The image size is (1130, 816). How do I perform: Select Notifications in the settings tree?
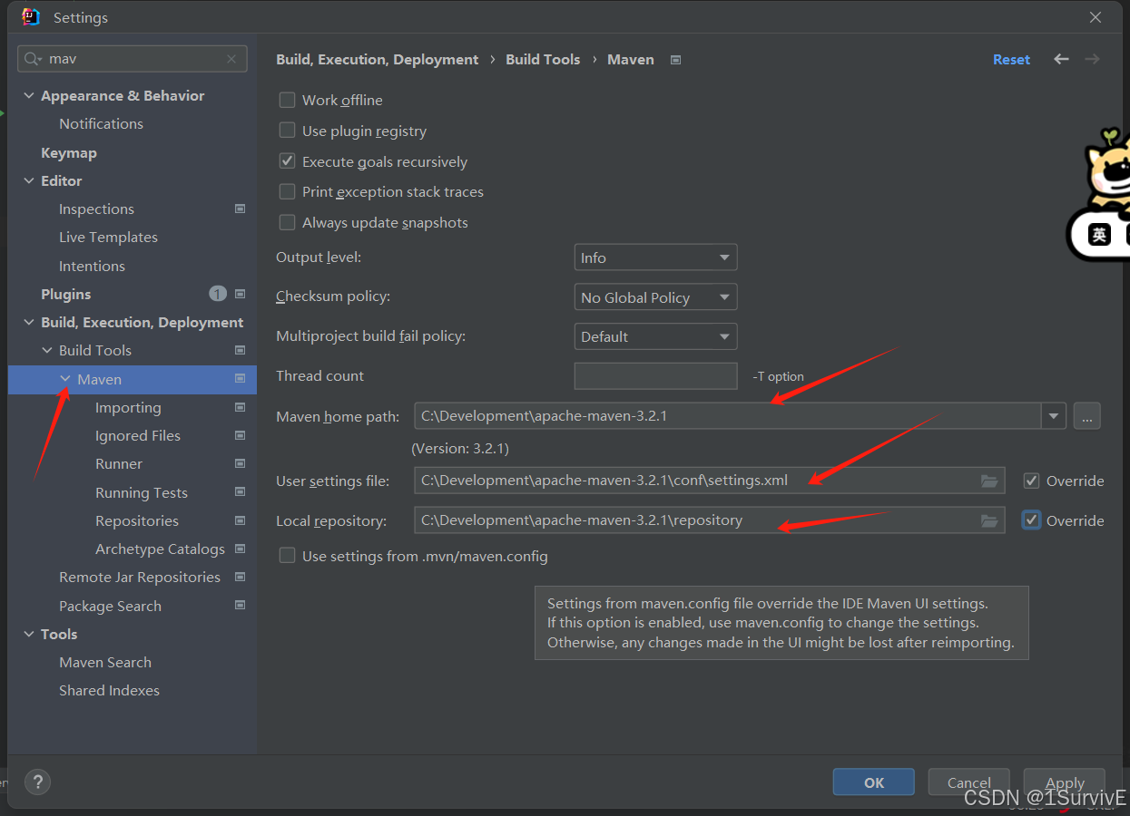pos(101,123)
